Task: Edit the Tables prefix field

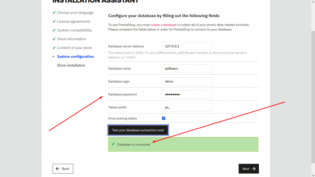Action: [187, 107]
